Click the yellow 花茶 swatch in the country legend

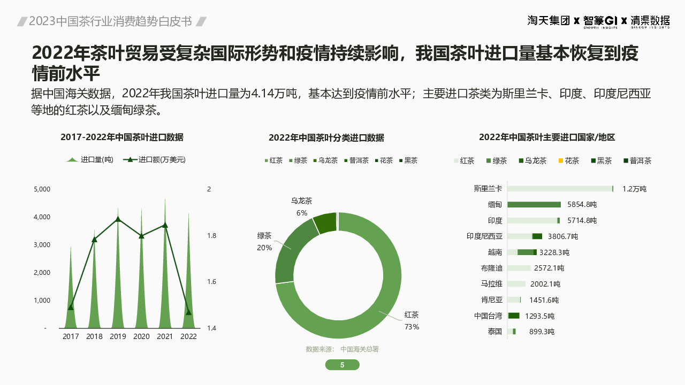pyautogui.click(x=561, y=161)
